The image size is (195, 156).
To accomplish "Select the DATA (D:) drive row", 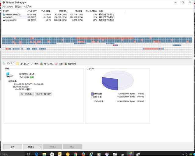I will pyautogui.click(x=58, y=17).
